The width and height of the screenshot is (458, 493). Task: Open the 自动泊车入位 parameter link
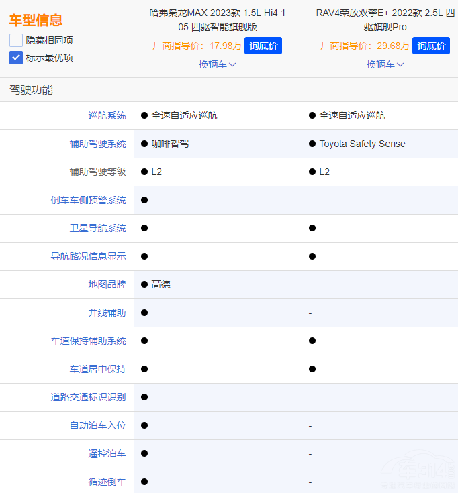(x=97, y=425)
